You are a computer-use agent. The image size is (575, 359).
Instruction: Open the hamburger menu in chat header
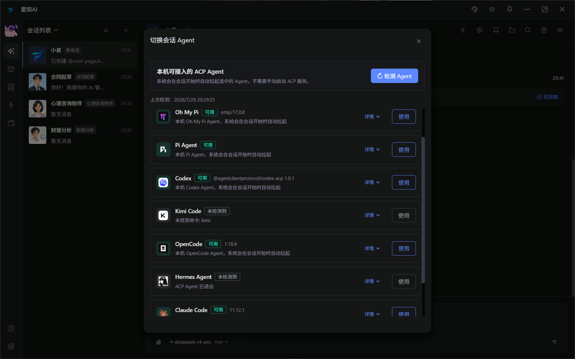pyautogui.click(x=560, y=30)
